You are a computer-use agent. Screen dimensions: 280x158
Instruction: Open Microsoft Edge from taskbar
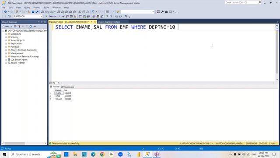[93, 154]
